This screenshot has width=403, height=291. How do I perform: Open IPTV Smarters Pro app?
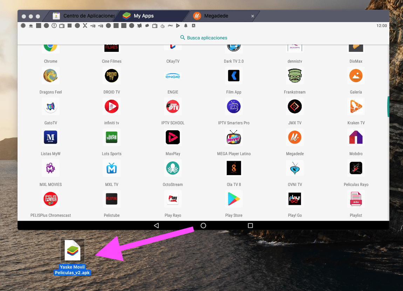pyautogui.click(x=233, y=106)
